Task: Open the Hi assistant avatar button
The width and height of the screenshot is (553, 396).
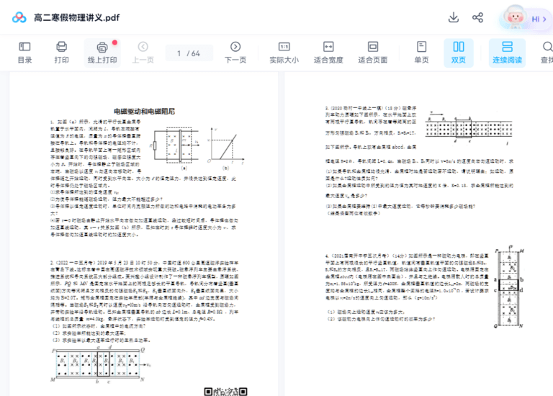Action: [526, 17]
